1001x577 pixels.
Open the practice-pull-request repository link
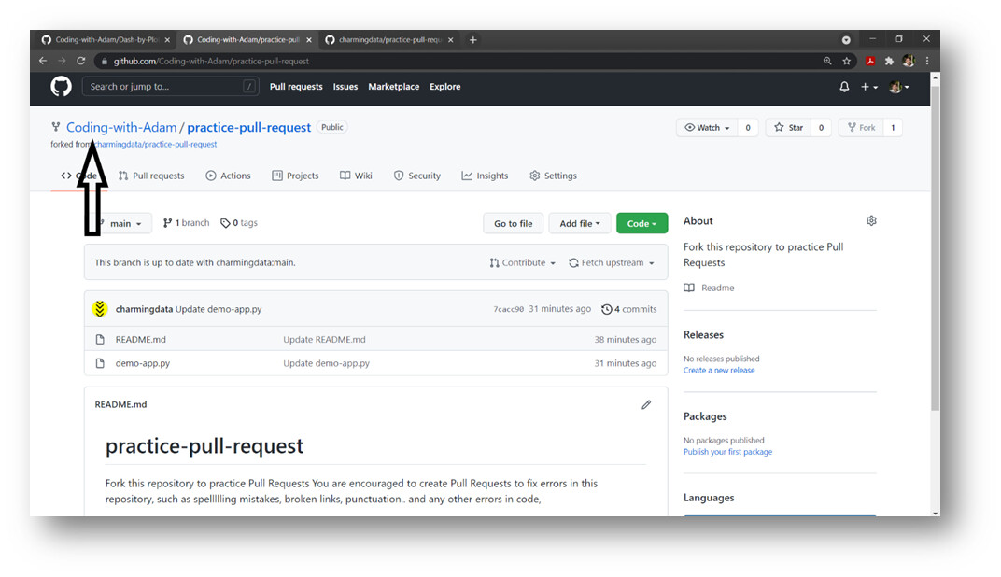249,127
